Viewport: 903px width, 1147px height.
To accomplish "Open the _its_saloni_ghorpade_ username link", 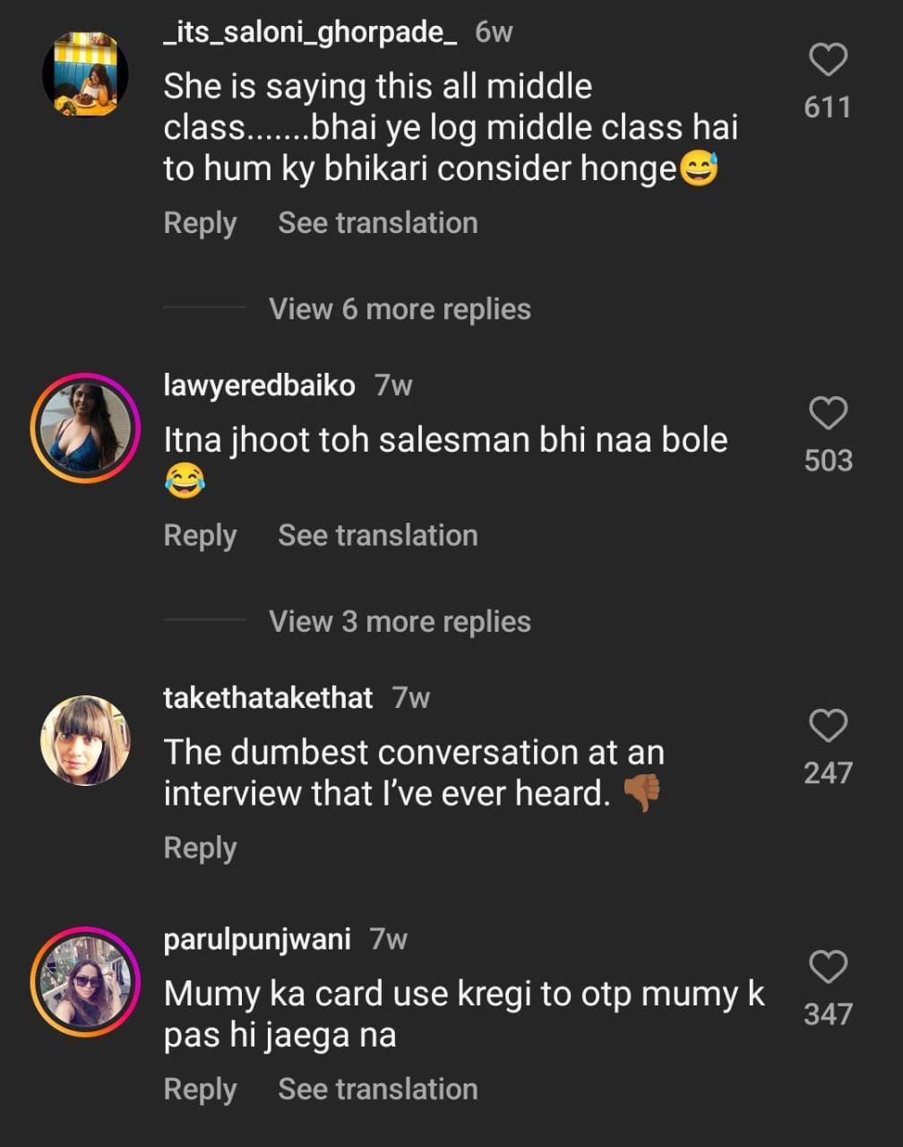I will (x=310, y=32).
